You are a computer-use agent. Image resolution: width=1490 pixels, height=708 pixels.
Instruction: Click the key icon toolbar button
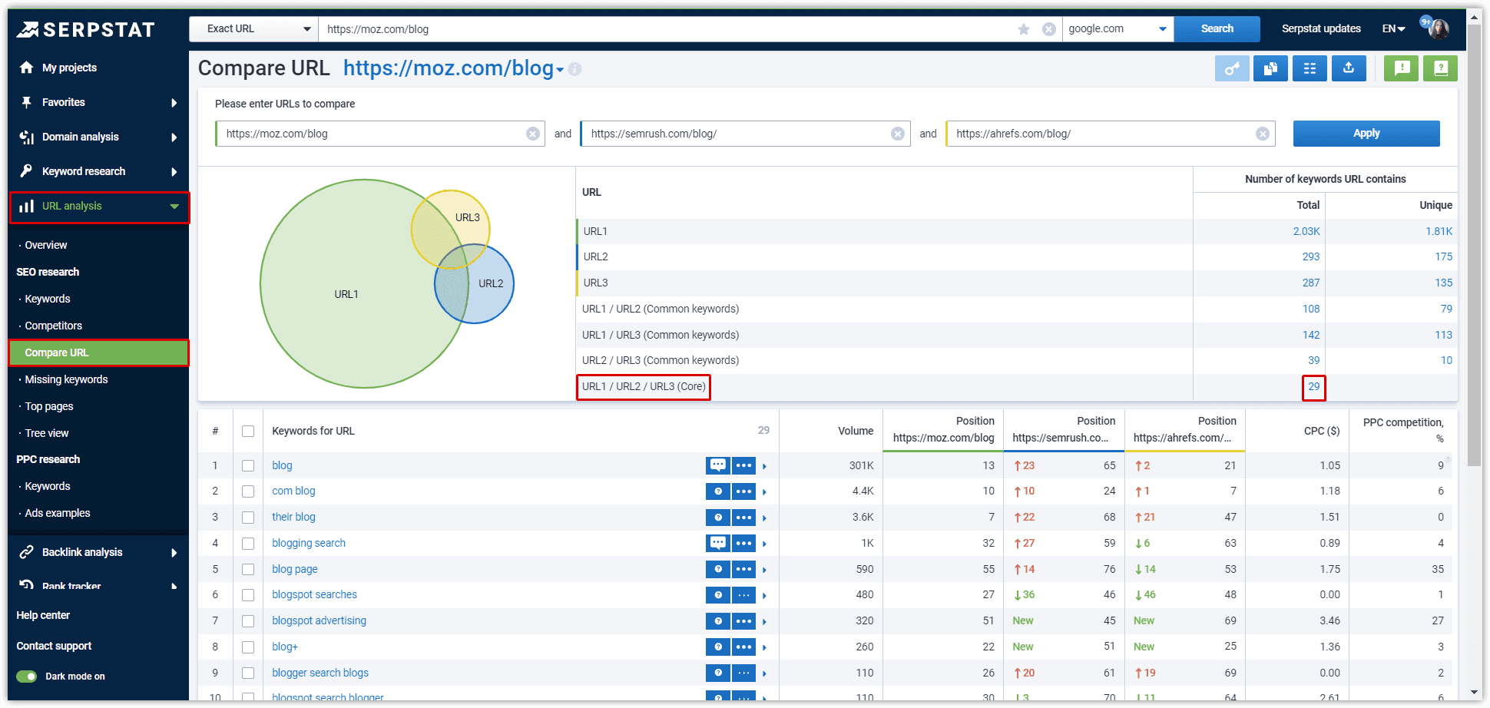pyautogui.click(x=1232, y=68)
